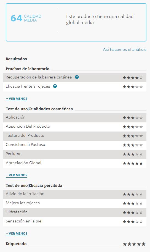150x252 pixels.
Task: Click the Absorción Del Producto row label
Action: [28, 127]
